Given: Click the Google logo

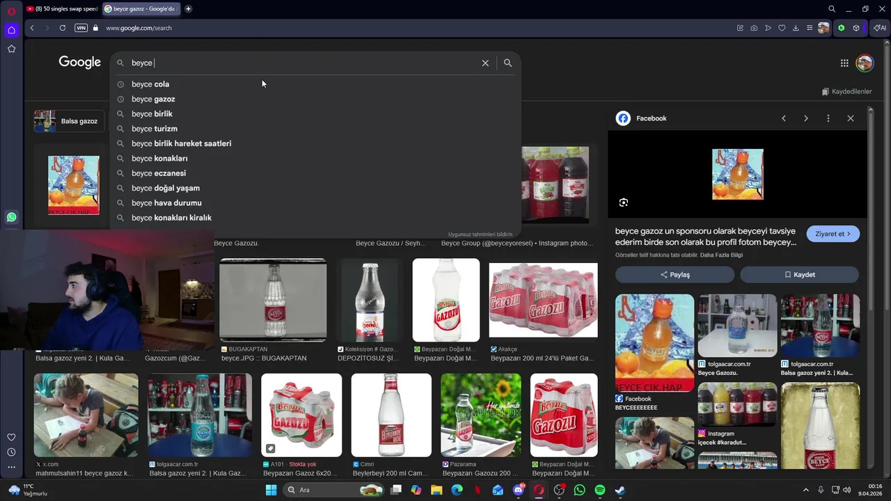Looking at the screenshot, I should pos(80,63).
